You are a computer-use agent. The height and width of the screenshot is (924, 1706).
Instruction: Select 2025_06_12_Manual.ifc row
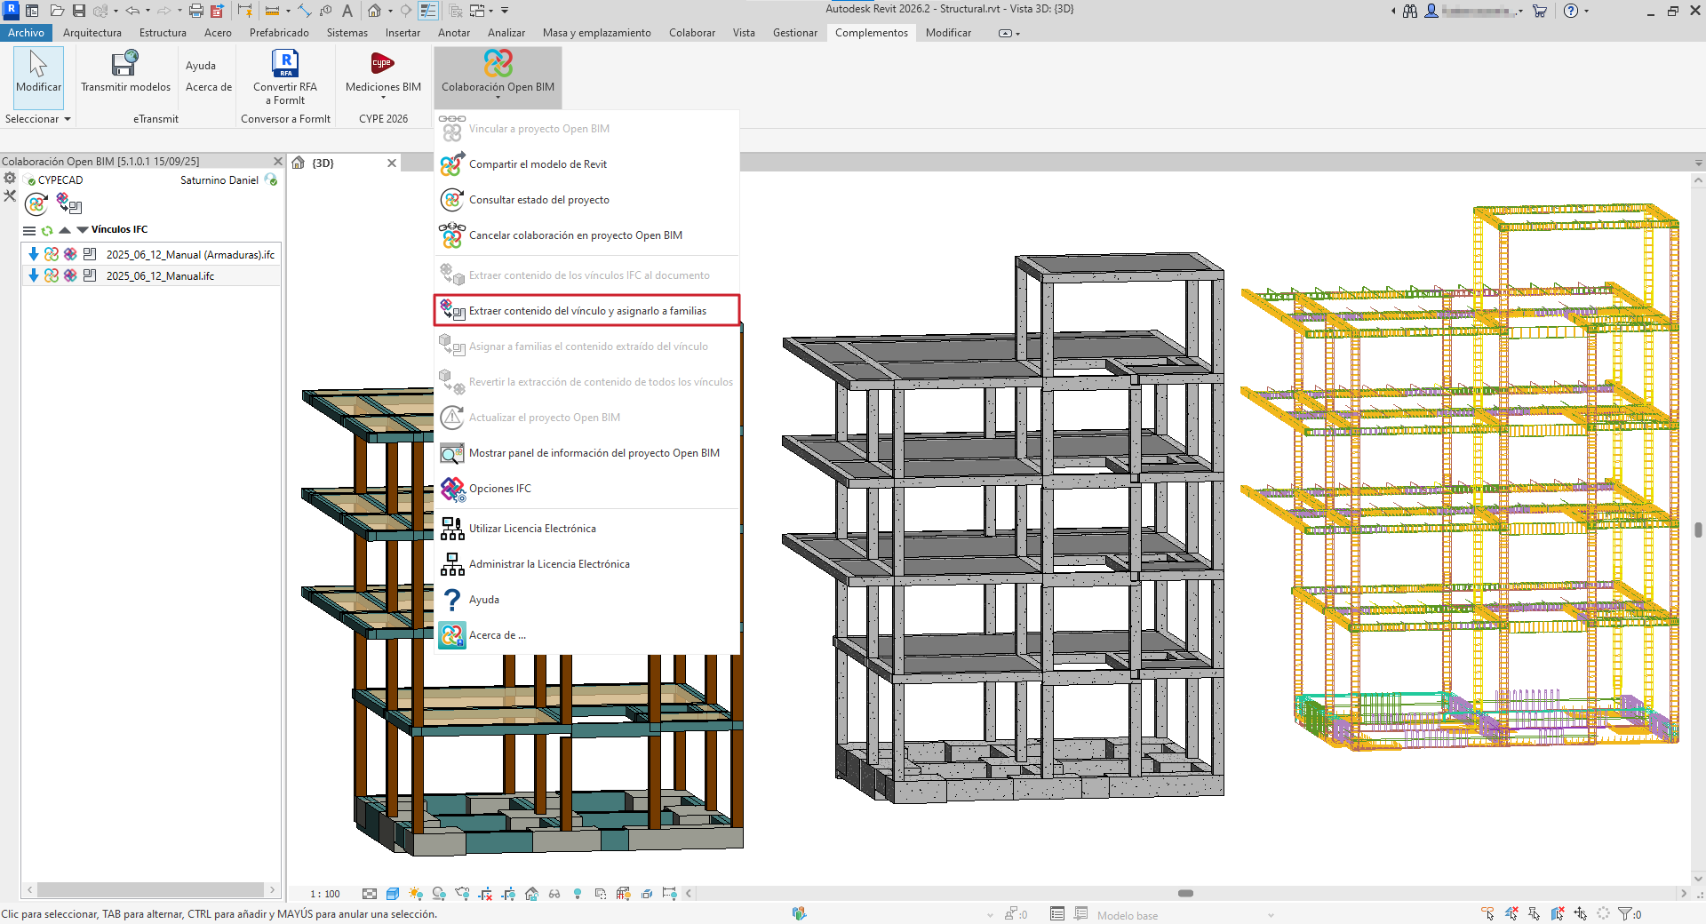(x=151, y=275)
